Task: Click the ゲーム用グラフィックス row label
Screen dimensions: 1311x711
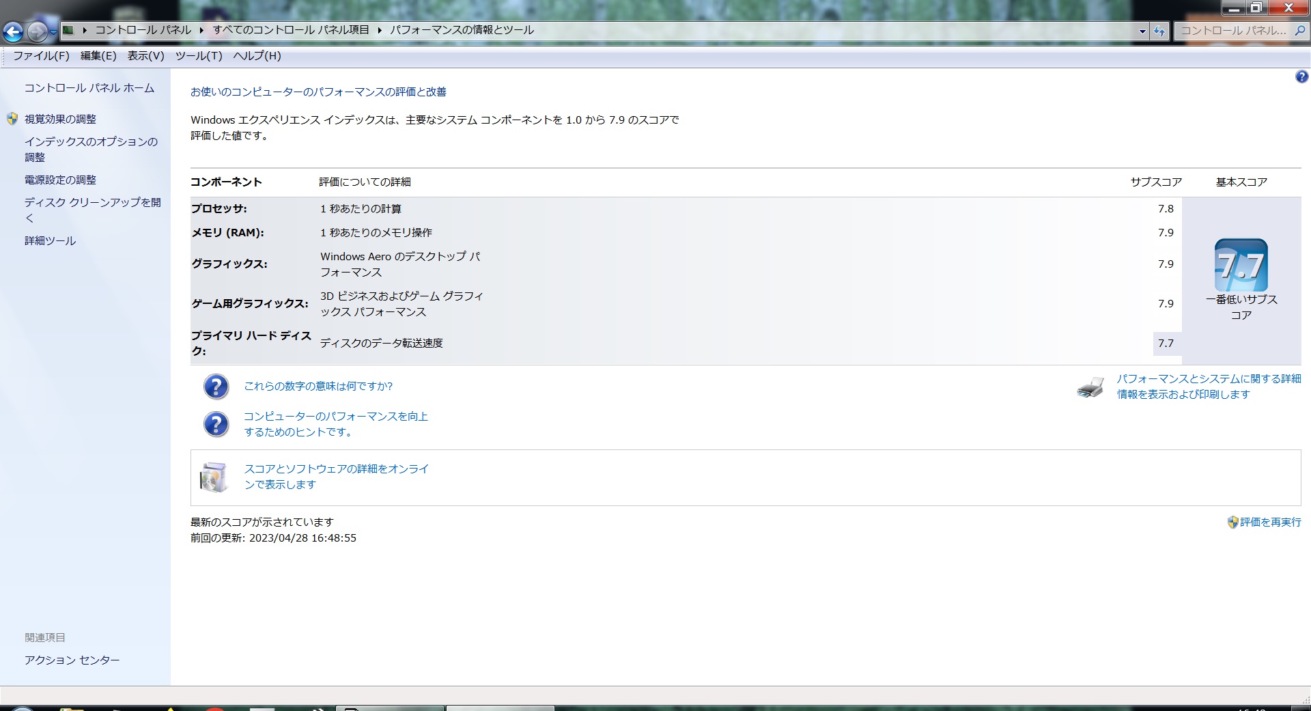Action: click(x=250, y=304)
